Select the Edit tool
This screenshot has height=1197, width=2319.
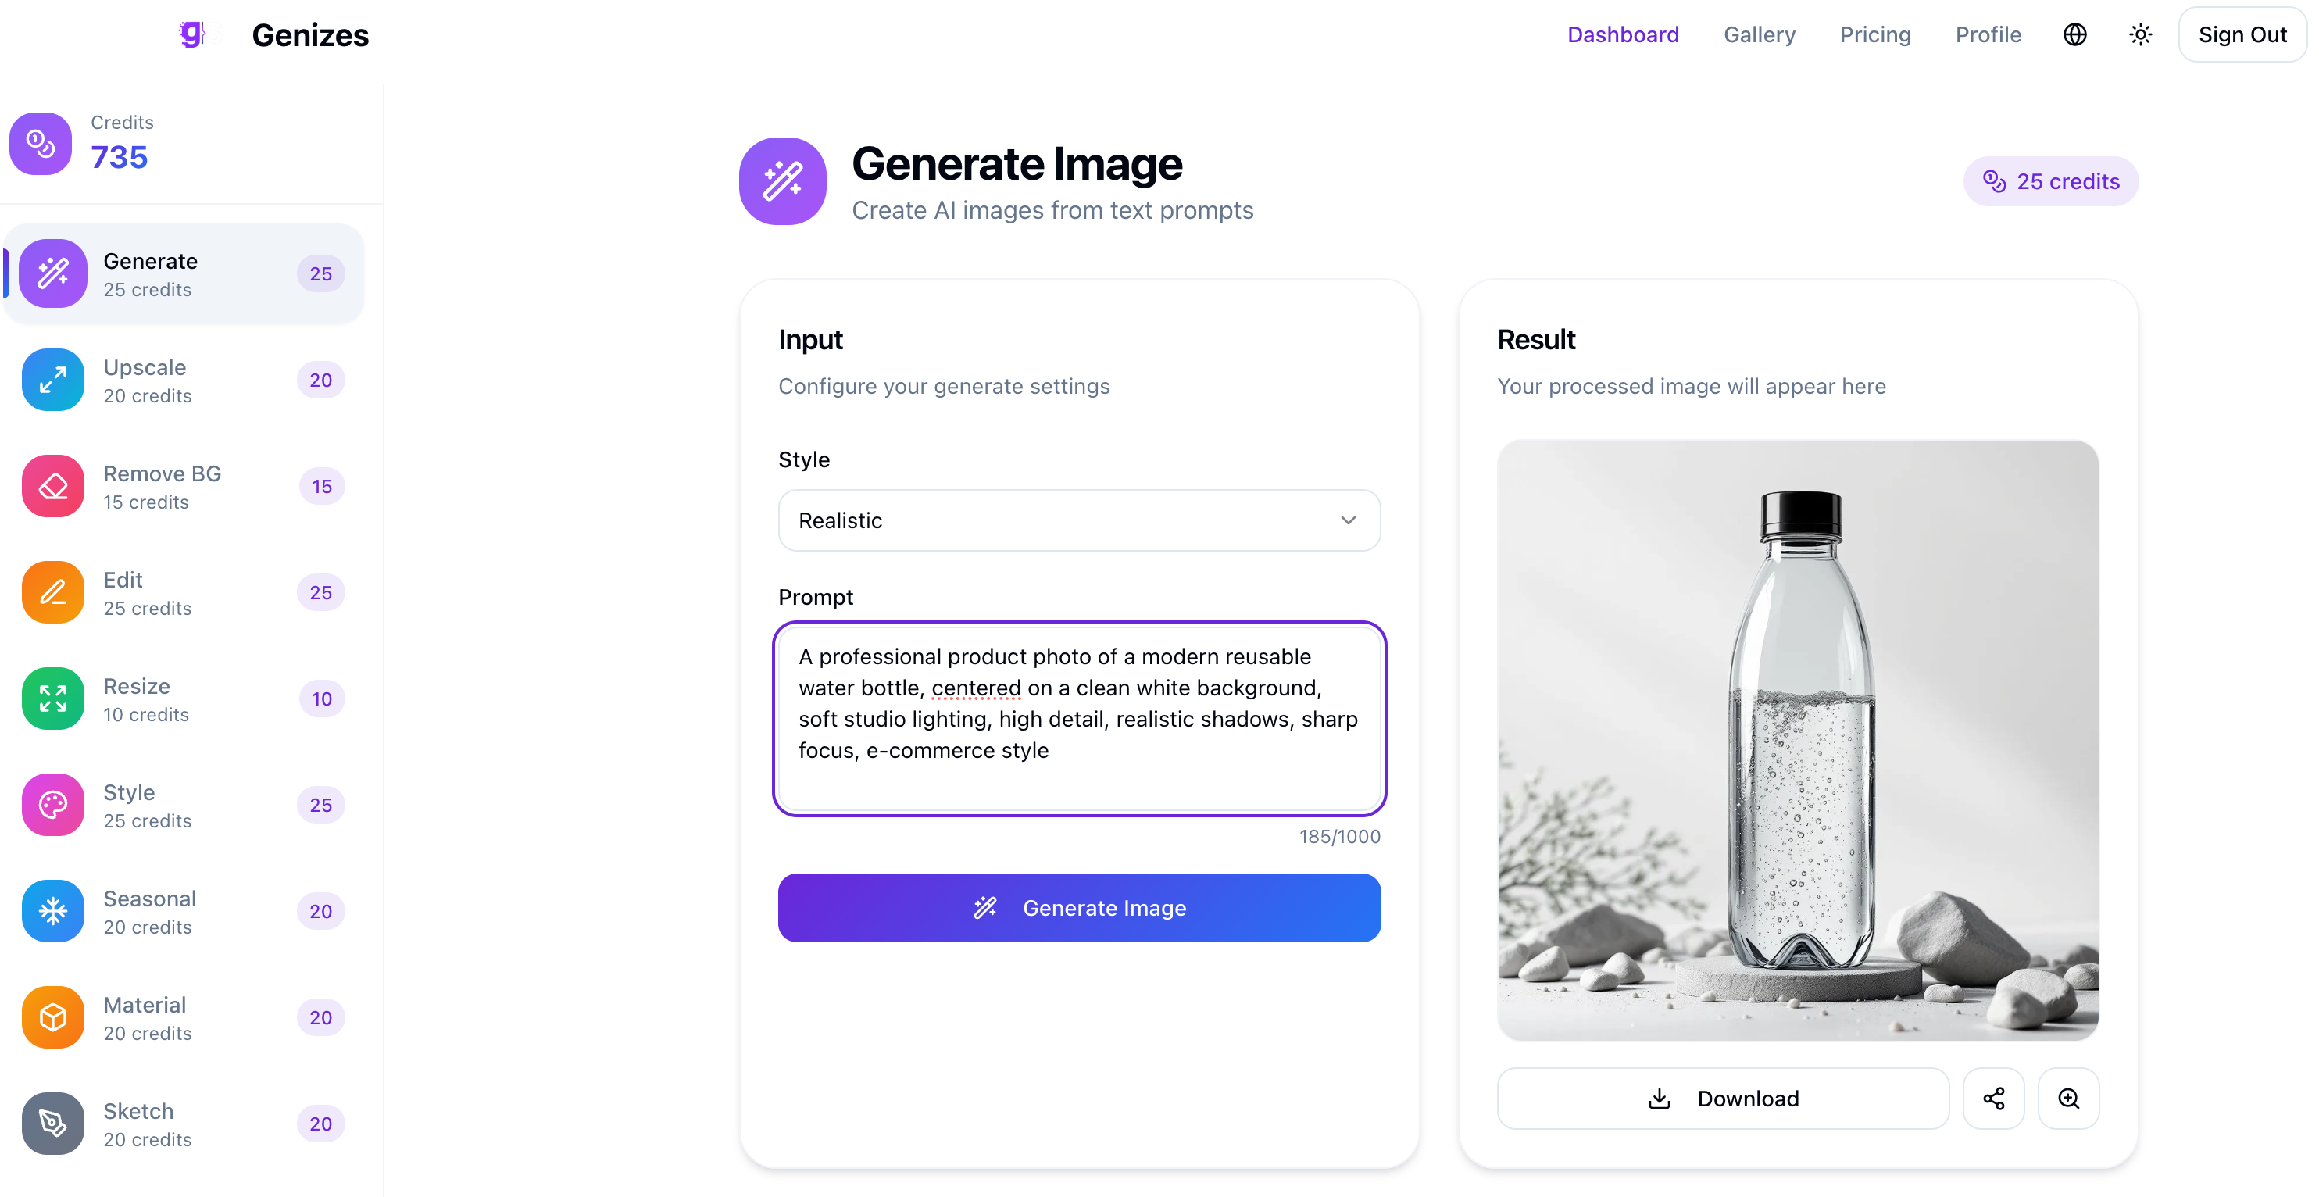pos(183,592)
